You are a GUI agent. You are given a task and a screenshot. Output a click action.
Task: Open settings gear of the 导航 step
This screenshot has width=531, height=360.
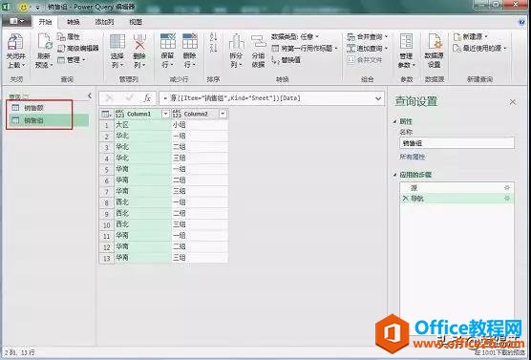(507, 198)
